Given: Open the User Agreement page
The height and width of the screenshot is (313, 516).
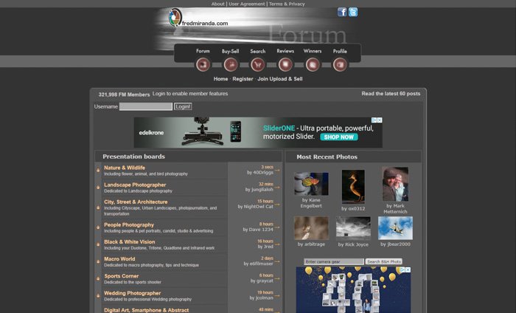Looking at the screenshot, I should click(246, 4).
